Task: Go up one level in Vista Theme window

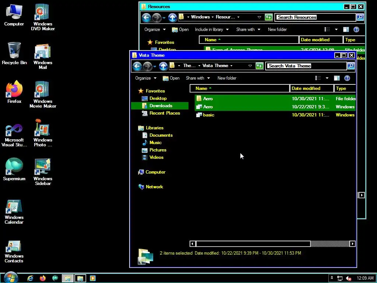Action: pyautogui.click(x=163, y=66)
